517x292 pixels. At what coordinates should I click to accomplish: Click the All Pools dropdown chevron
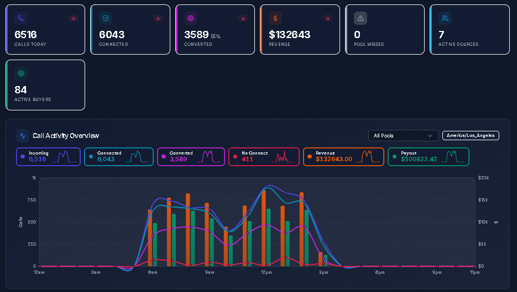point(430,136)
